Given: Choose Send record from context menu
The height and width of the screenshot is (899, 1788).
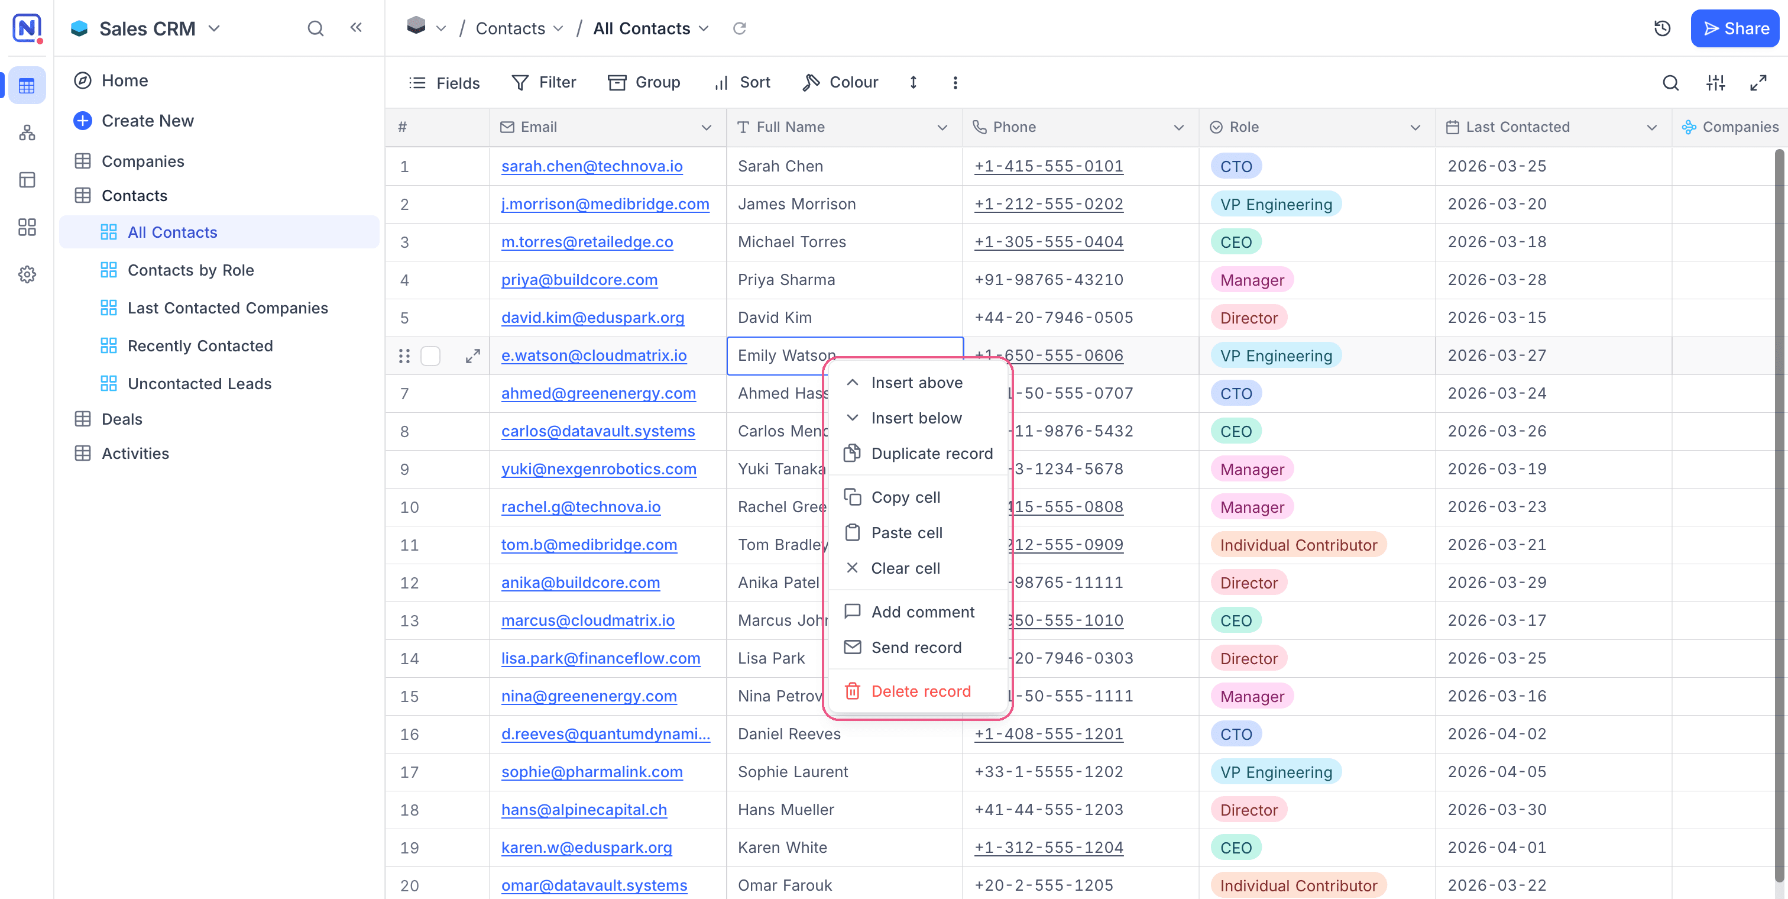Looking at the screenshot, I should (x=918, y=647).
